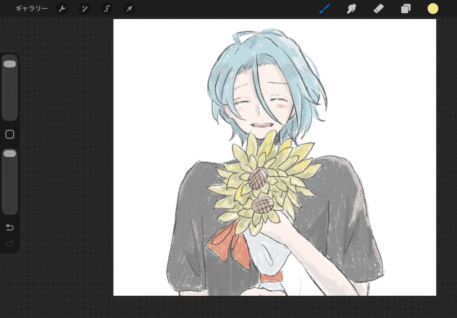Tap the square Modify button in sidebar

pos(10,134)
